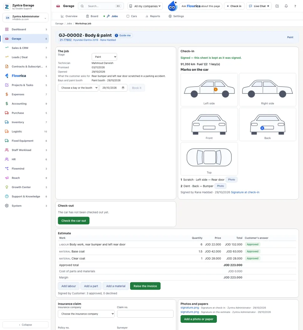303x330 pixels.
Task: Click Raise the invoice button
Action: click(145, 286)
